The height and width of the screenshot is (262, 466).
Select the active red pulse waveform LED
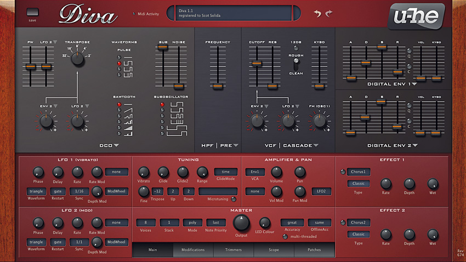[119, 63]
